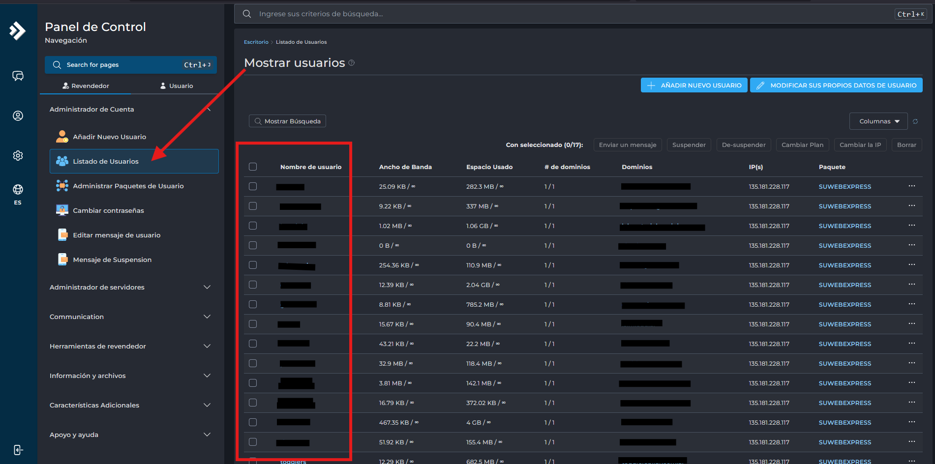Expand Administrador de servidores section
The height and width of the screenshot is (464, 935).
130,287
